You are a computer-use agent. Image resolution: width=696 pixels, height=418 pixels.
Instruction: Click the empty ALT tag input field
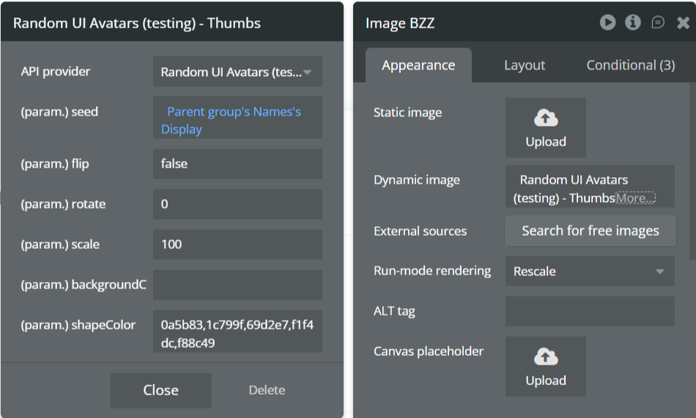589,311
